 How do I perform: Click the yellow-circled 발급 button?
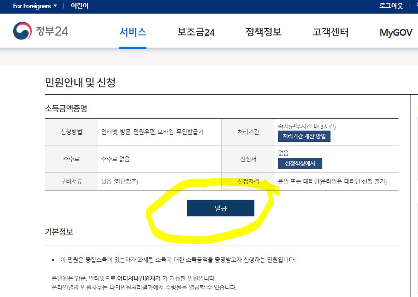(x=221, y=208)
